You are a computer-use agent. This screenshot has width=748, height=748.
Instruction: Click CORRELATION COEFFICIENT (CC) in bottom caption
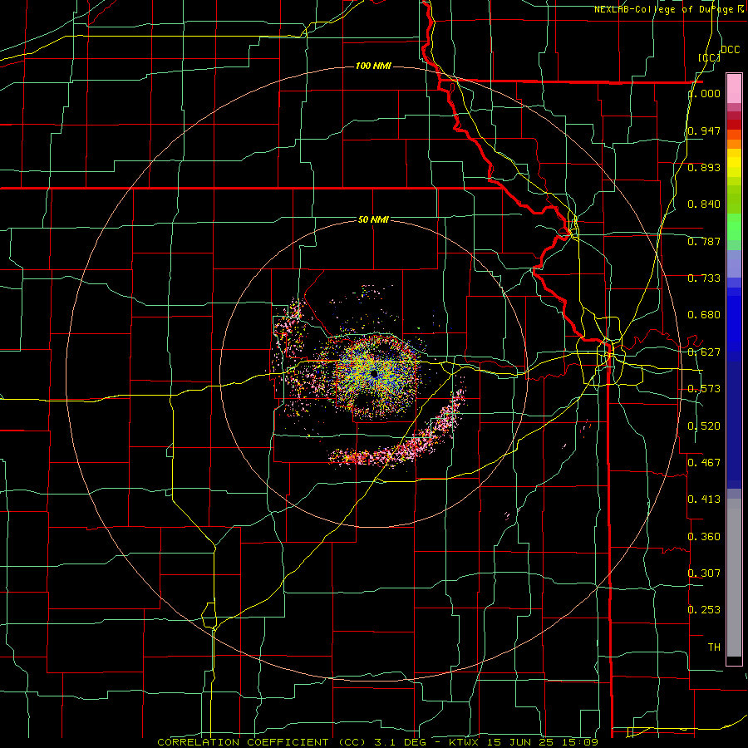click(262, 742)
